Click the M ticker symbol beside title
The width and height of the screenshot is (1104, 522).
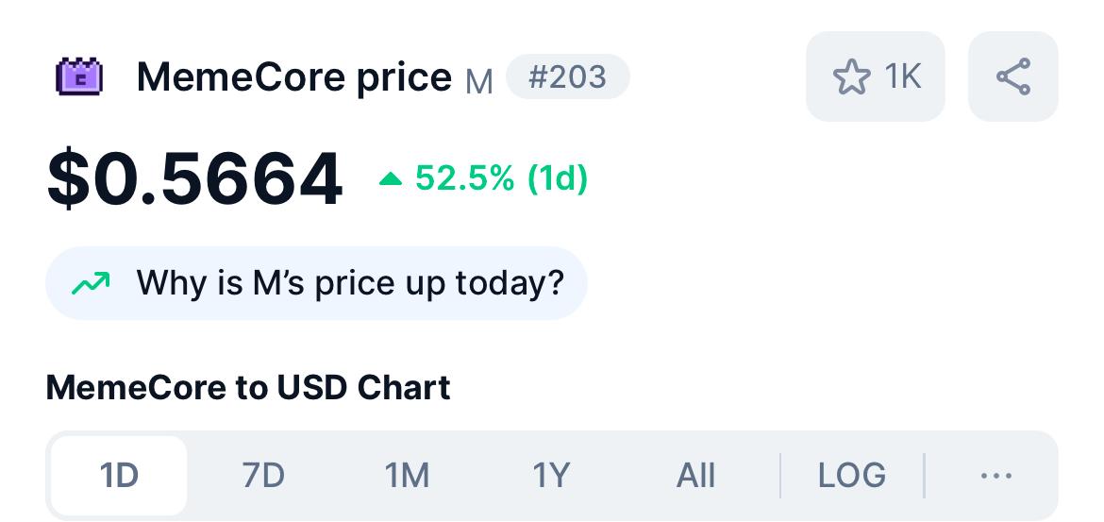point(479,81)
